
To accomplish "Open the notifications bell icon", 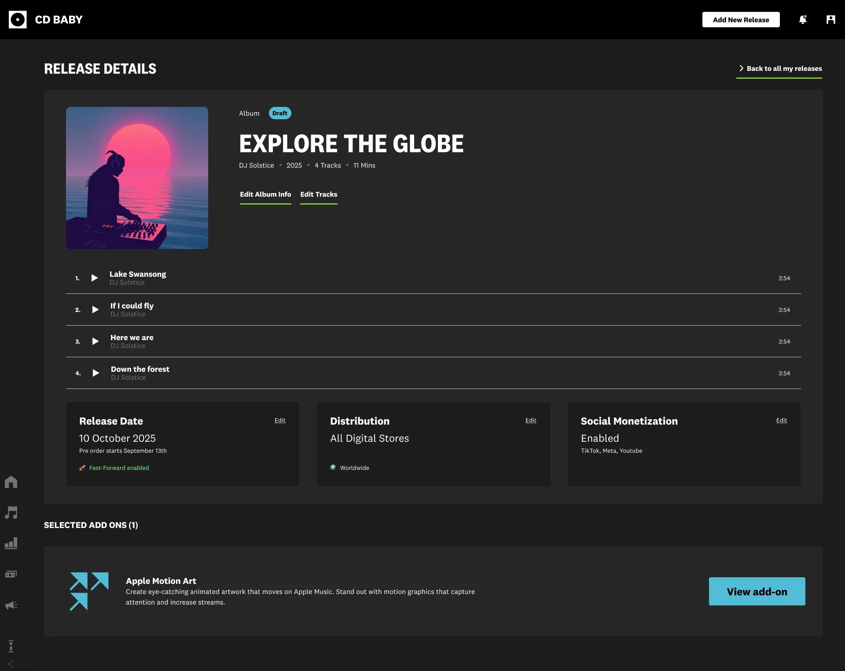I will pos(803,19).
